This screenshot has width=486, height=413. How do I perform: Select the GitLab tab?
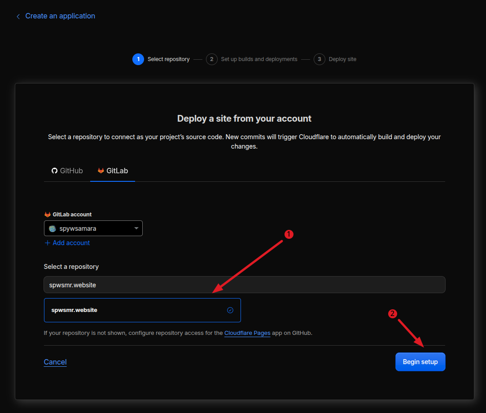pyautogui.click(x=113, y=171)
